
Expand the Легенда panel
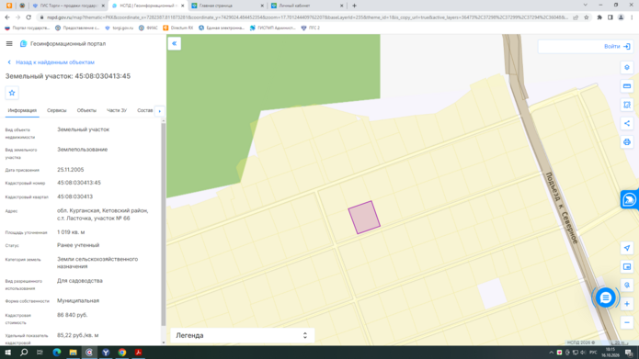(242, 335)
